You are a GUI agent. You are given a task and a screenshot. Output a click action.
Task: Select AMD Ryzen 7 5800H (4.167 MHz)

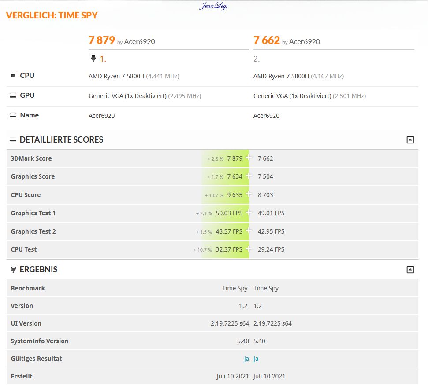pyautogui.click(x=298, y=76)
